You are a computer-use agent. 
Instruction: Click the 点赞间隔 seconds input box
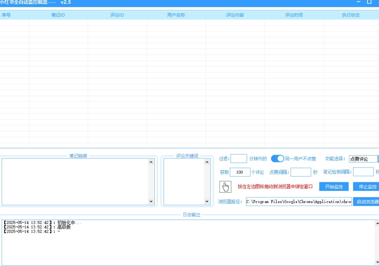point(300,172)
